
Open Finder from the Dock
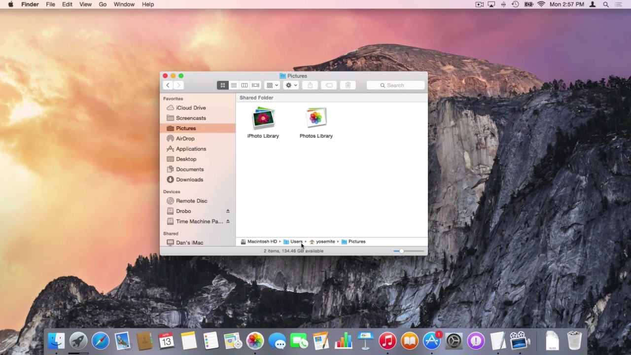point(56,341)
